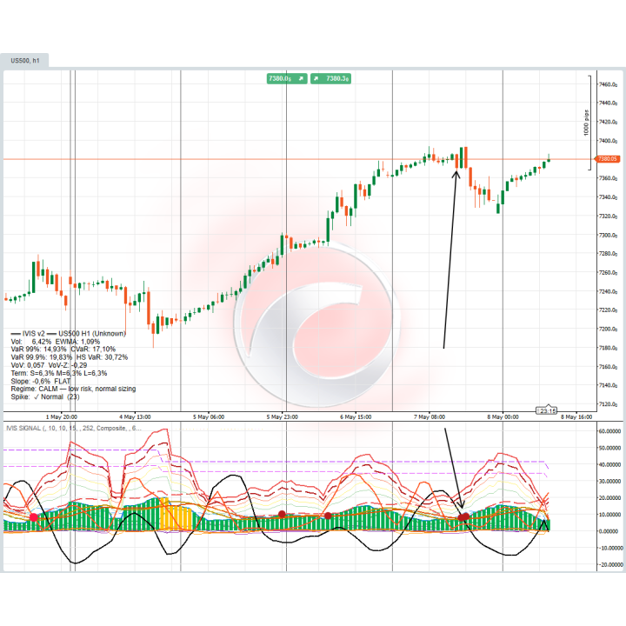Click the 'Slope: -0,6% FLAT' line
Viewport: 626px width, 626px height.
coord(40,381)
